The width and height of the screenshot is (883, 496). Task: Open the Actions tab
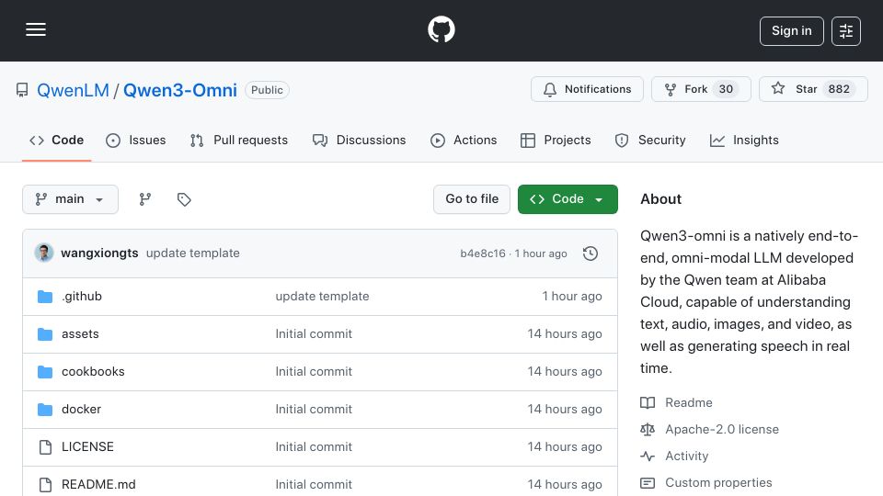coord(464,140)
